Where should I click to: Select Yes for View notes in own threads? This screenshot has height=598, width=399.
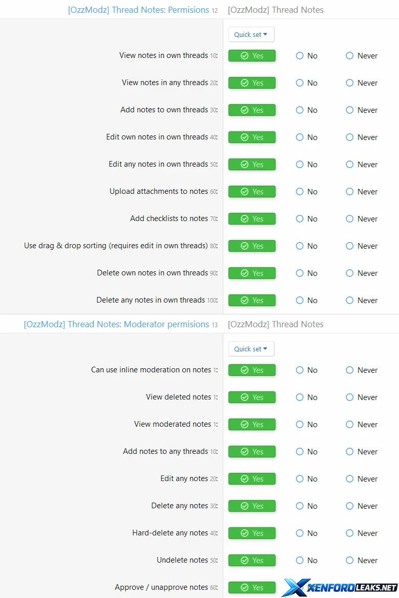click(252, 56)
